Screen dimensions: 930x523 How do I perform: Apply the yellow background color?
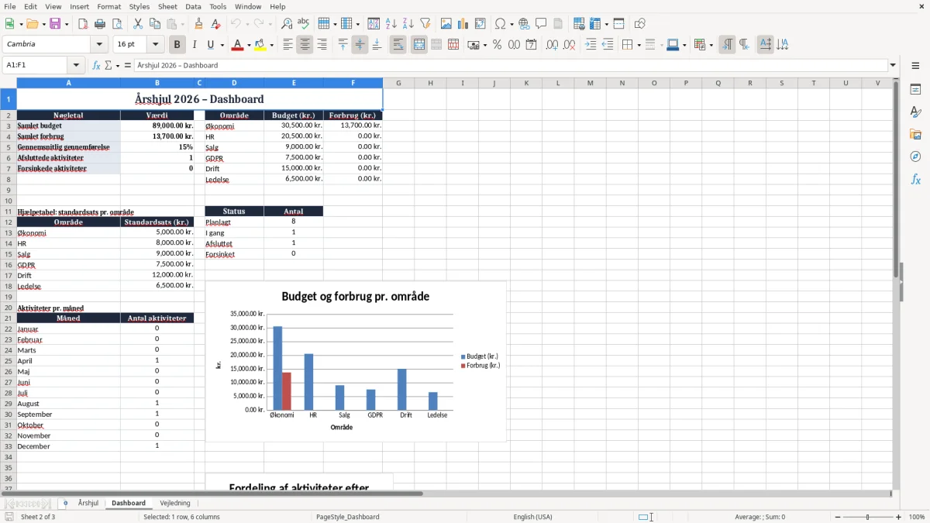click(260, 45)
